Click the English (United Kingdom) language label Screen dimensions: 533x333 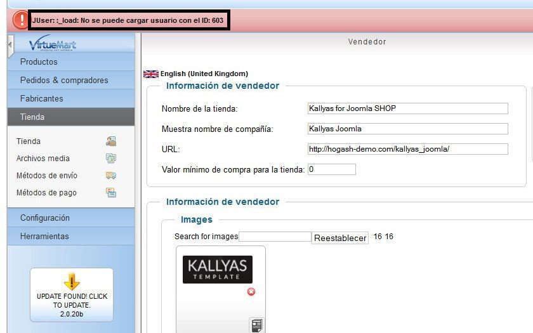pyautogui.click(x=204, y=74)
